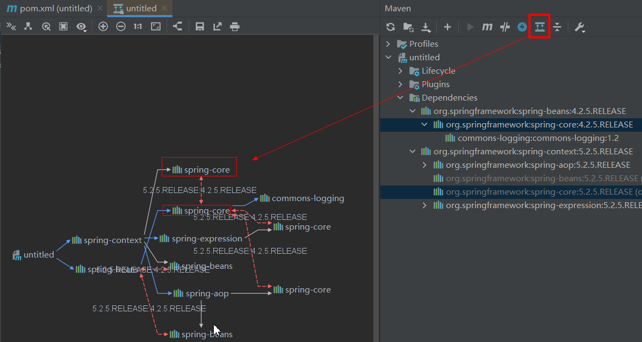Select spring-core:4.2.5.RELEASE tree row
Viewport: 642px width, 342px height.
(511, 125)
